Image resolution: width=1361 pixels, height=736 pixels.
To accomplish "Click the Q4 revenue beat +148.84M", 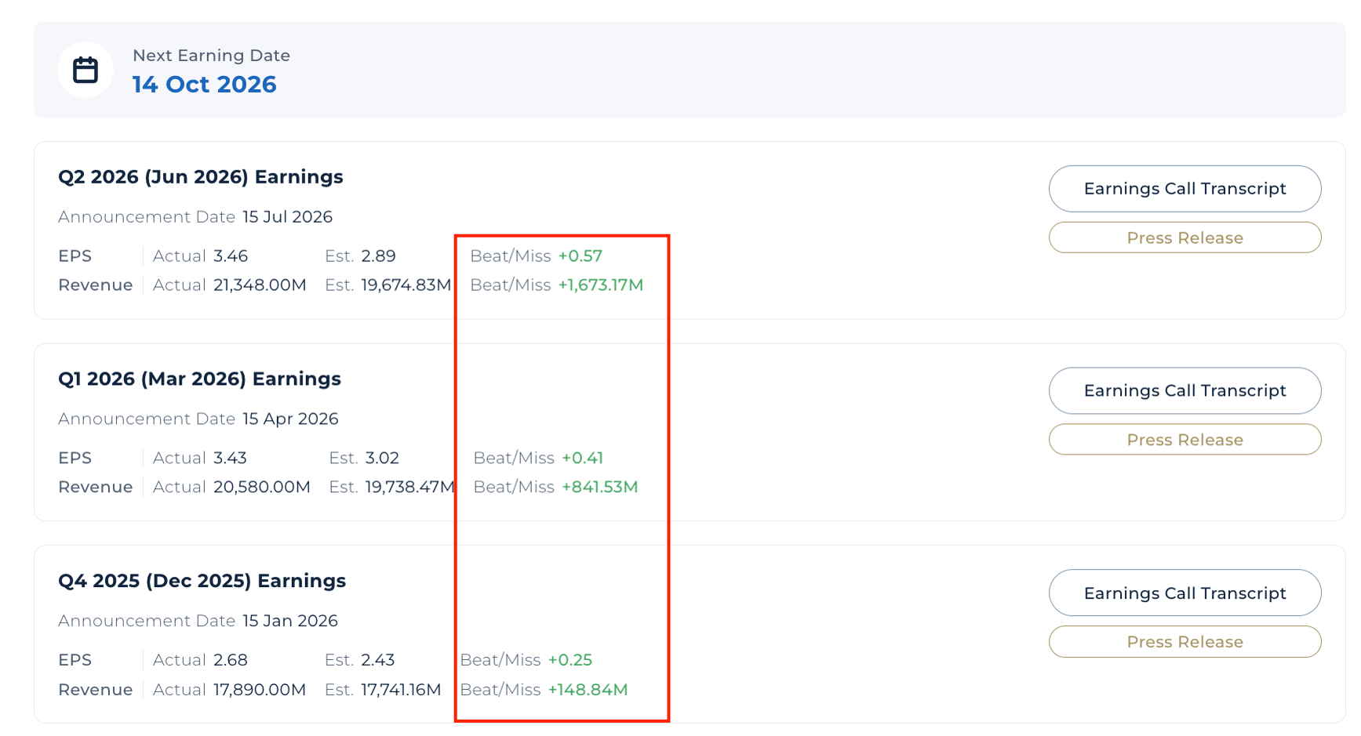I will point(588,691).
